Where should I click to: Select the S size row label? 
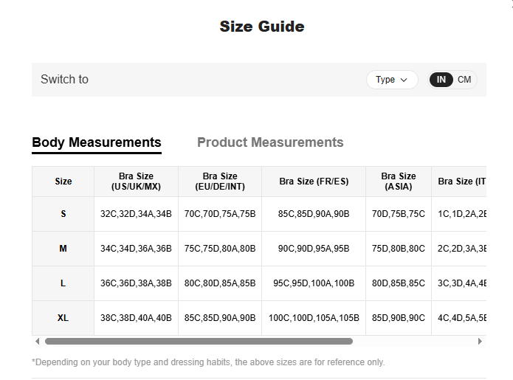coord(63,214)
